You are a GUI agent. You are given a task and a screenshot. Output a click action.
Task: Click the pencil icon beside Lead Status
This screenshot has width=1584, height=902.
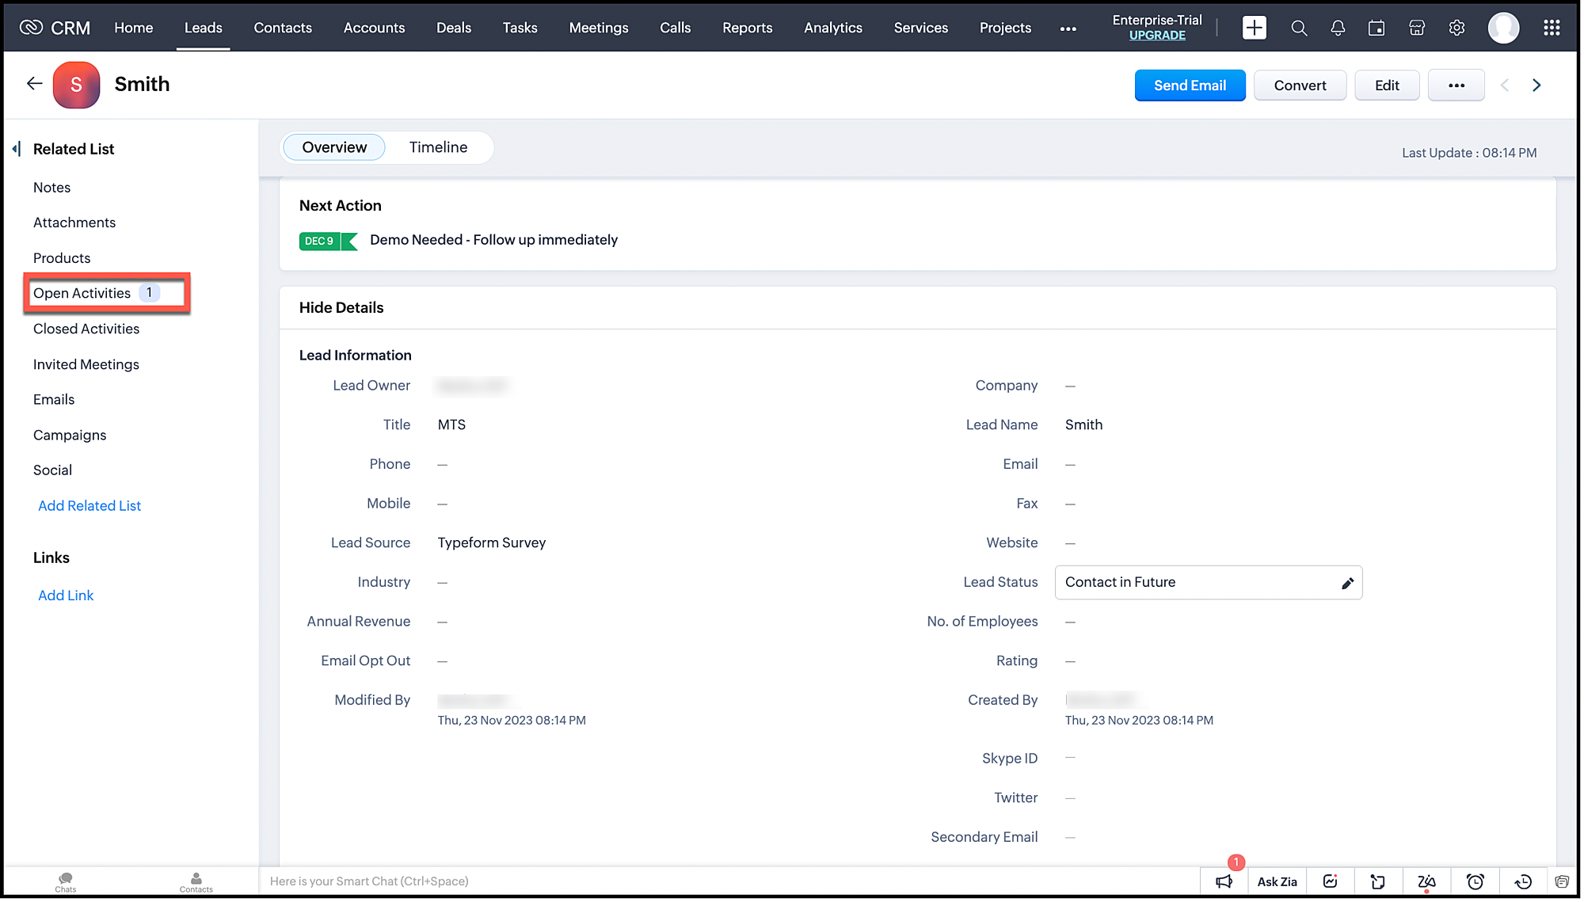coord(1347,584)
